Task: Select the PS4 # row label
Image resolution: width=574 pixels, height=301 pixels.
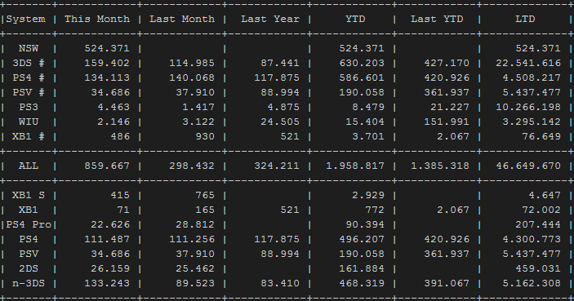Action: coord(29,77)
